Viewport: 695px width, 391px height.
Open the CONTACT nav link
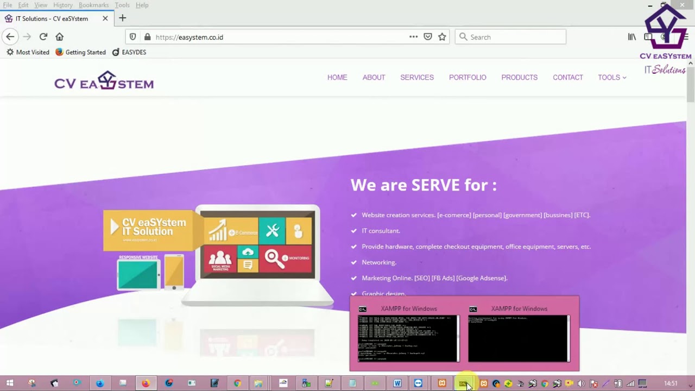[x=568, y=78]
